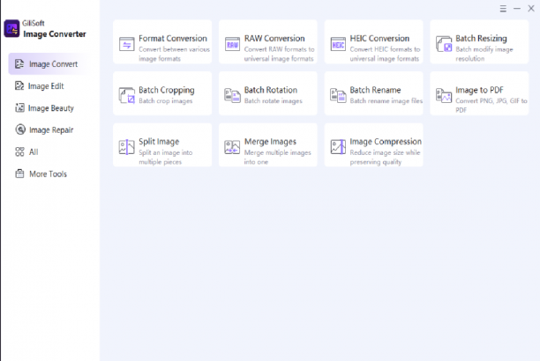Click 'Convert HEIC formats to universal' description
Viewport: 540px width, 361px height.
385,54
